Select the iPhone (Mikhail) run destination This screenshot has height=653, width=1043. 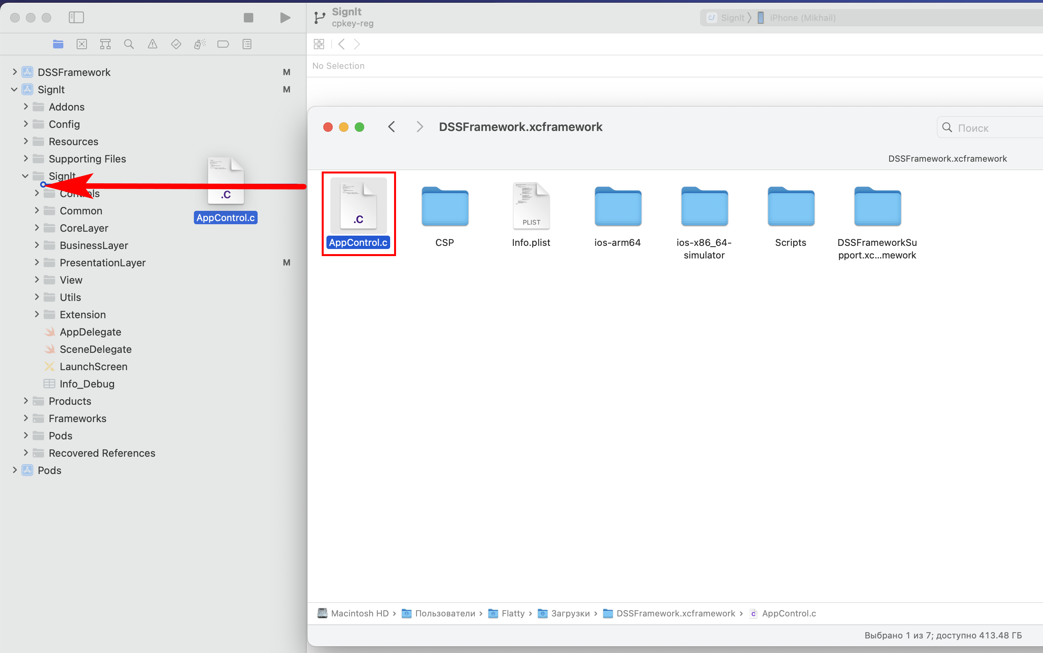[x=802, y=18]
